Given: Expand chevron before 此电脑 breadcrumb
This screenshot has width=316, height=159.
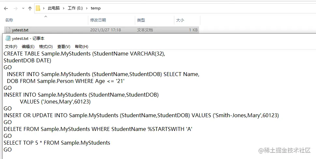Looking at the screenshot, I should click(44, 8).
